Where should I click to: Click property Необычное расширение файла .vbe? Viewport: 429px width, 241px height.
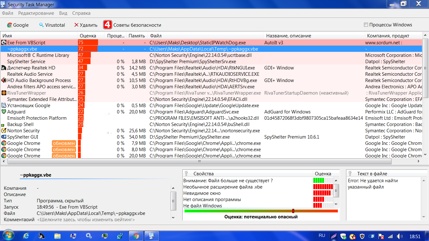223,187
